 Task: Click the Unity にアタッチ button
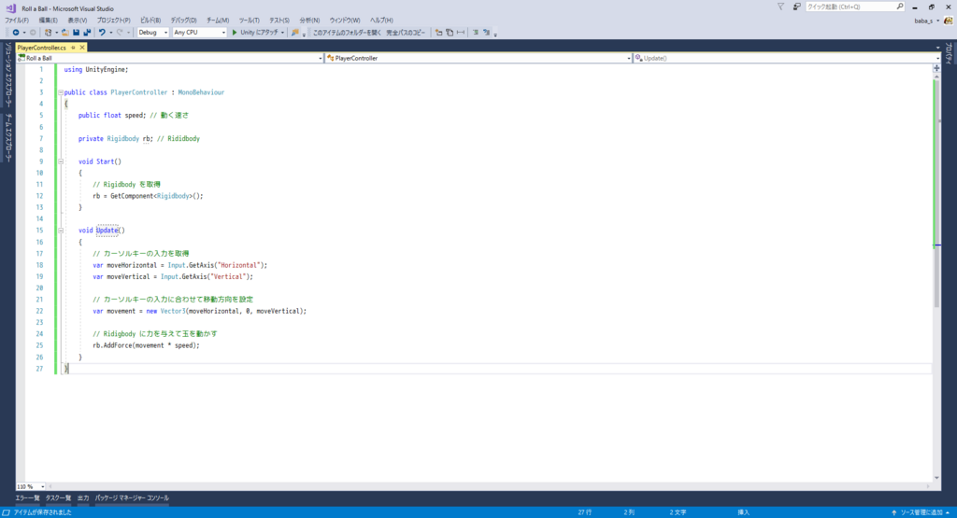coord(254,33)
